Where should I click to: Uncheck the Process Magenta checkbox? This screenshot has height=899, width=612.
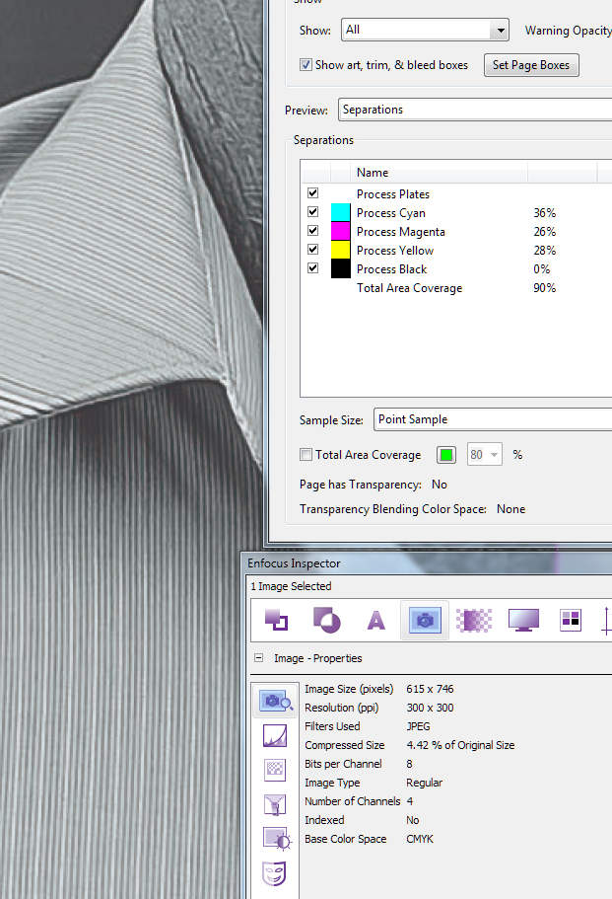point(312,231)
